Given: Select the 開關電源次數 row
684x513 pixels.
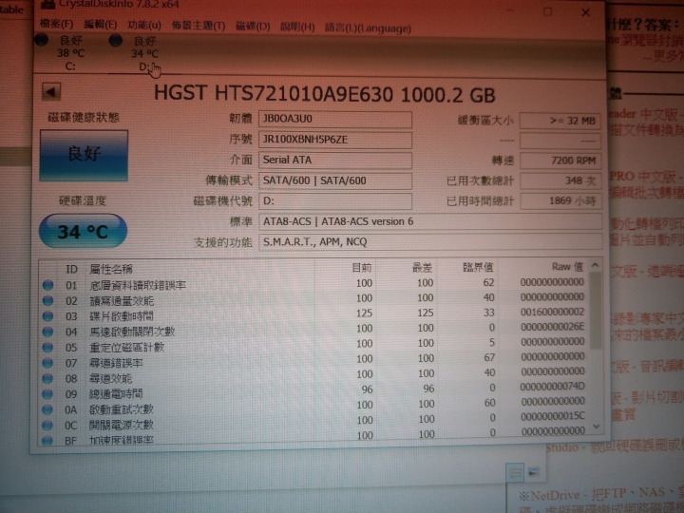Looking at the screenshot, I should 313,422.
